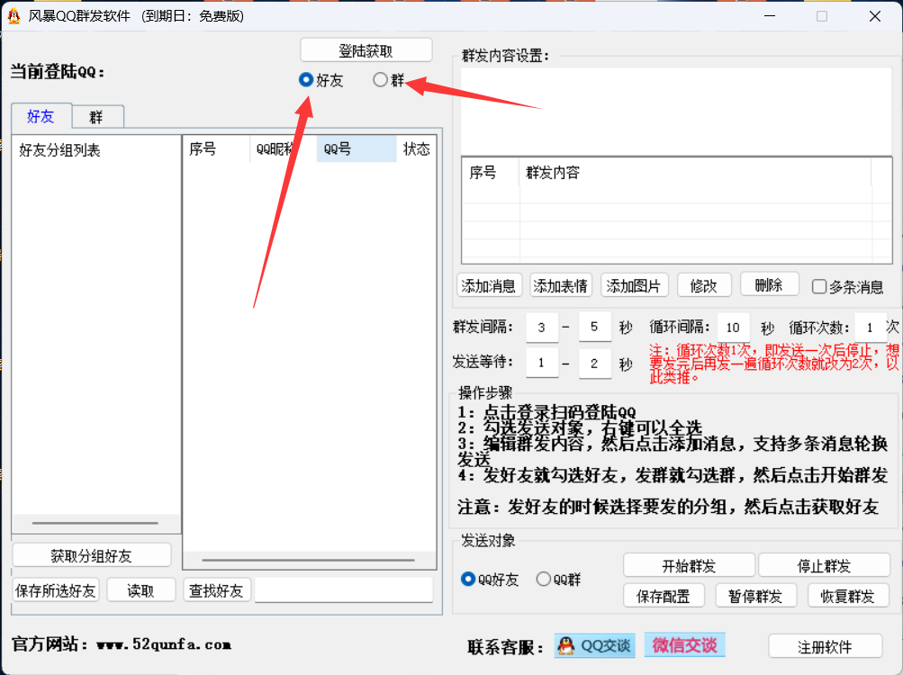Click the 保存所选好友 button
Image resolution: width=903 pixels, height=675 pixels.
(x=55, y=591)
